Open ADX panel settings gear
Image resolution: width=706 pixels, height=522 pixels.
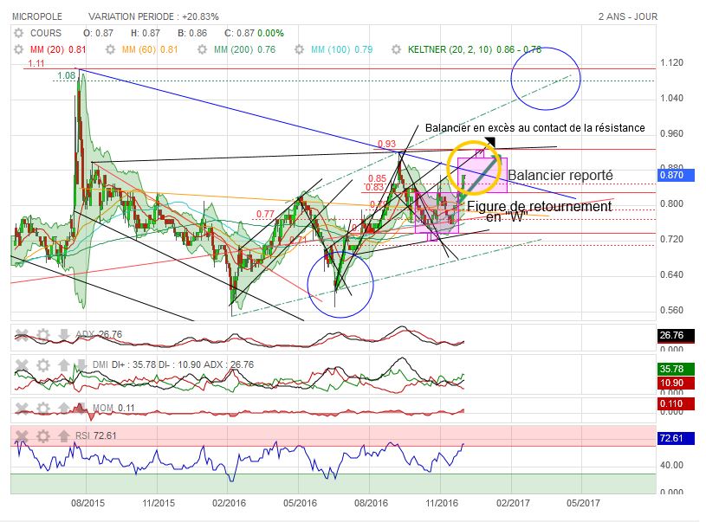[x=42, y=335]
